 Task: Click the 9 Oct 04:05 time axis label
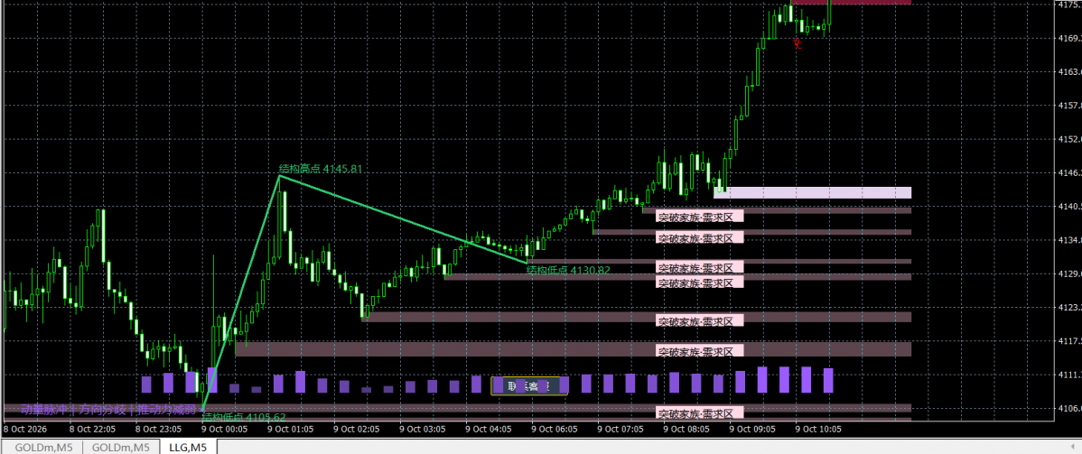tap(490, 429)
